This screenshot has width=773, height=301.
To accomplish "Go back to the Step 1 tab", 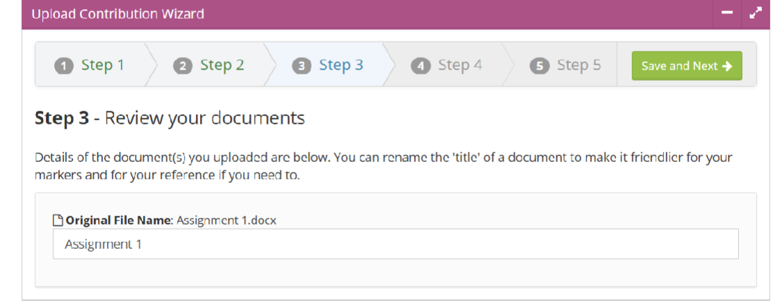I will pyautogui.click(x=90, y=65).
